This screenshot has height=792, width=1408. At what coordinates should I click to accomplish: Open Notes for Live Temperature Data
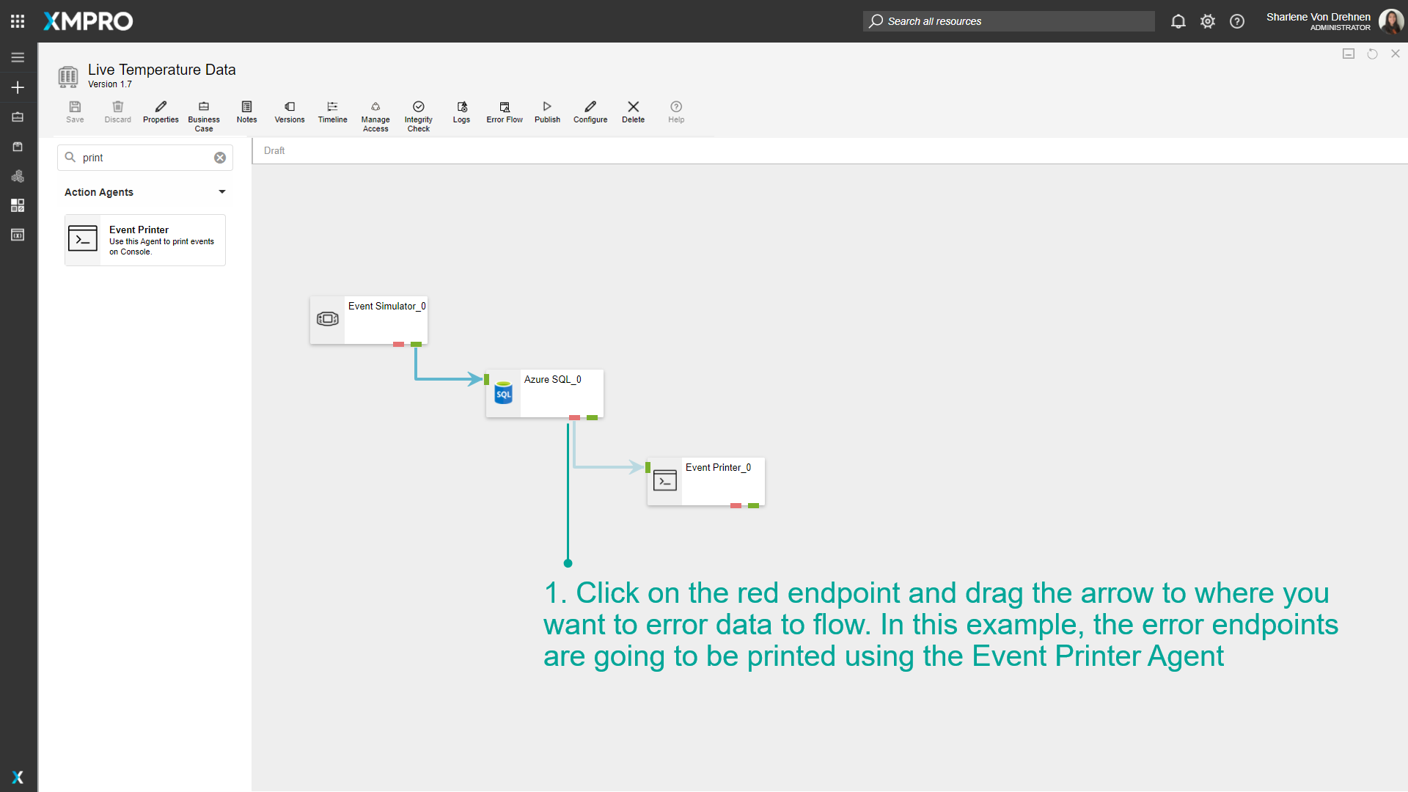pyautogui.click(x=246, y=111)
